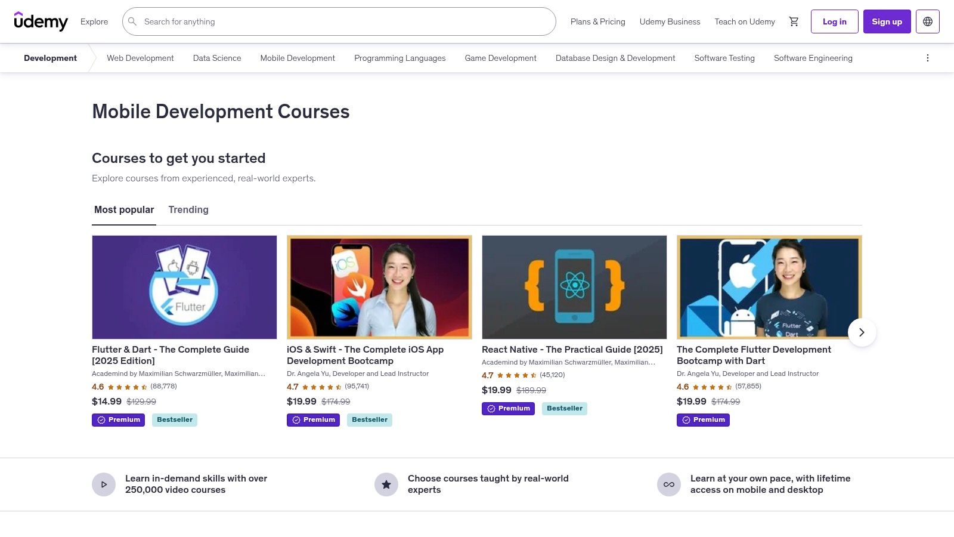Open the shopping cart icon
This screenshot has width=954, height=537.
pyautogui.click(x=794, y=21)
